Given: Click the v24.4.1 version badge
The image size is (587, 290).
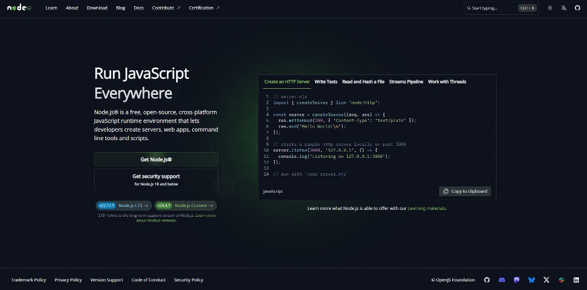Looking at the screenshot, I should coord(165,205).
